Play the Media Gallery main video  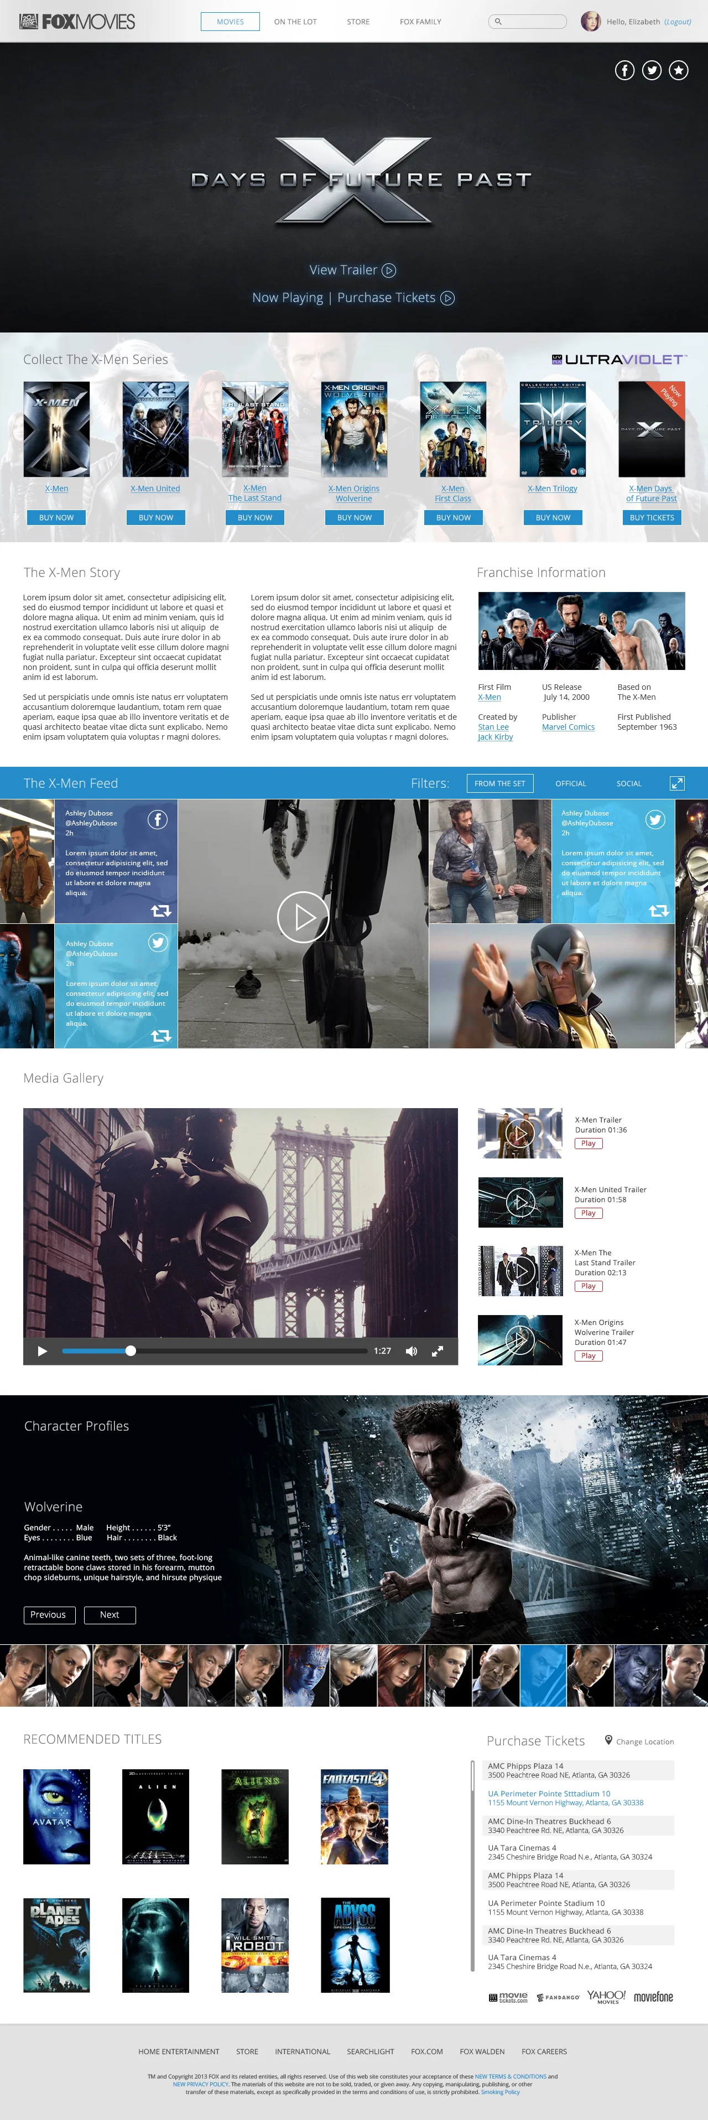42,1350
